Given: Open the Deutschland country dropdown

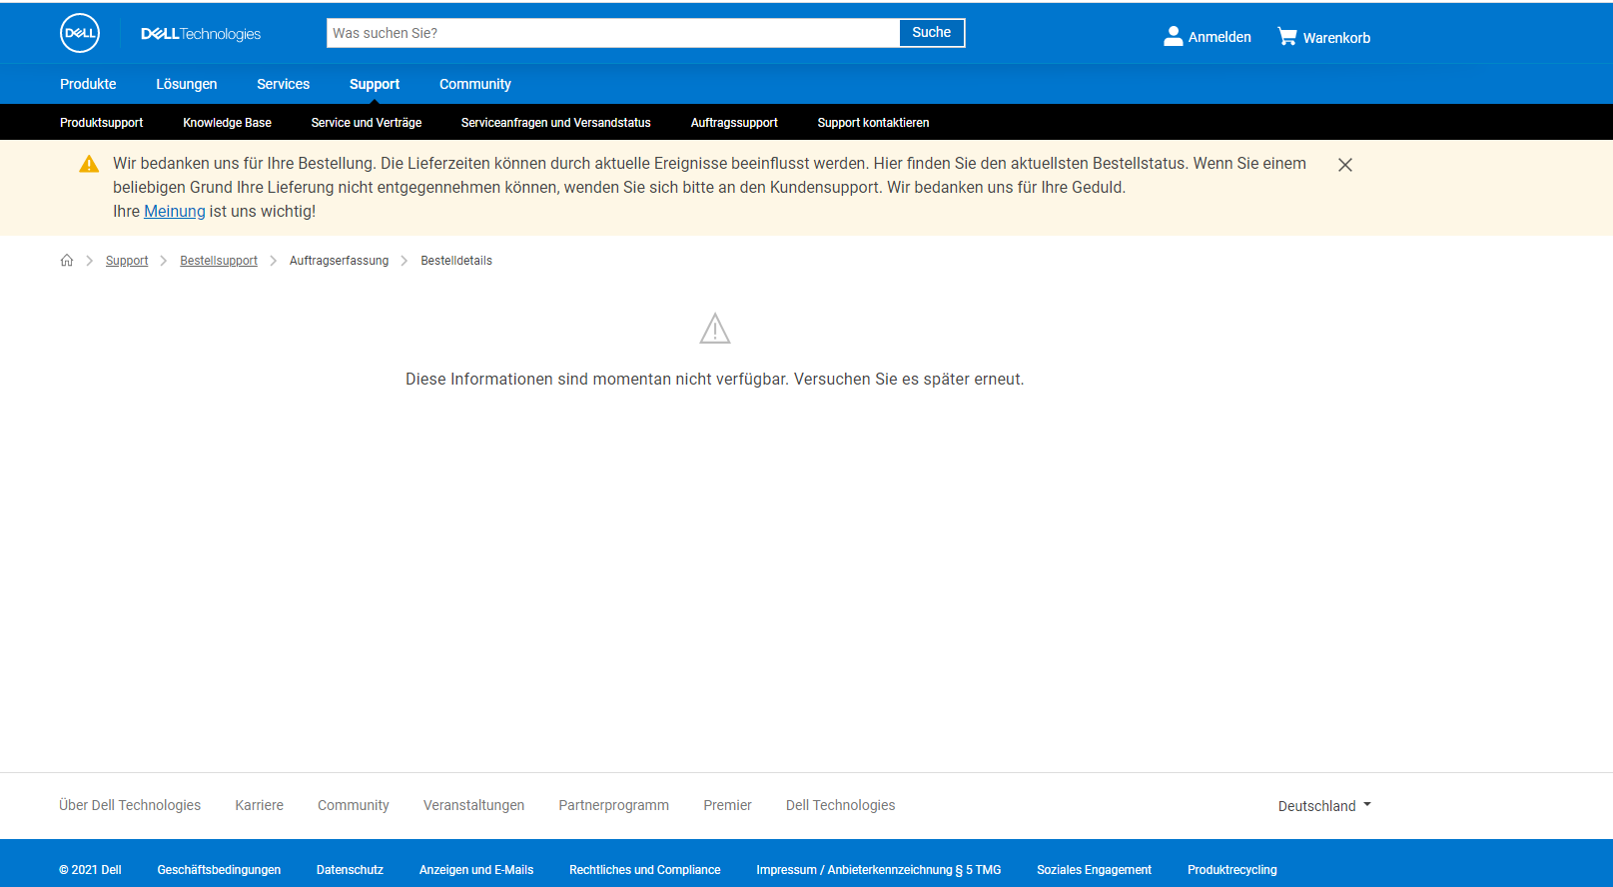Looking at the screenshot, I should 1324,806.
